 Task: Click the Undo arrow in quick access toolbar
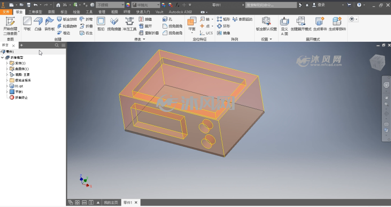point(35,5)
